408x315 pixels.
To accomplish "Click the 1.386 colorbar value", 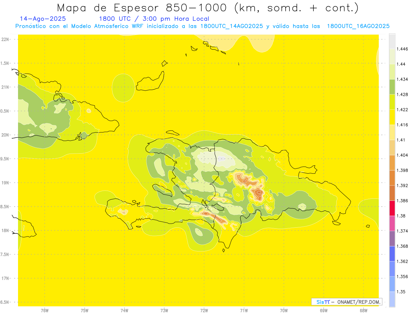I will coord(402,200).
